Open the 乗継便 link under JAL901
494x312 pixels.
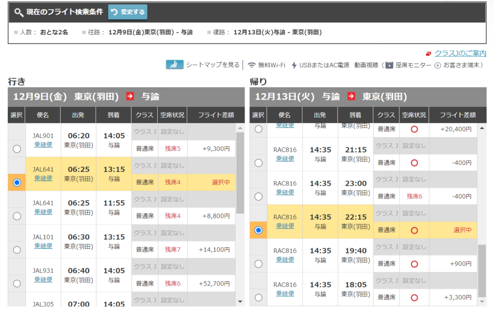point(43,144)
